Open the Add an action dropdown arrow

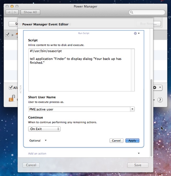139,153
